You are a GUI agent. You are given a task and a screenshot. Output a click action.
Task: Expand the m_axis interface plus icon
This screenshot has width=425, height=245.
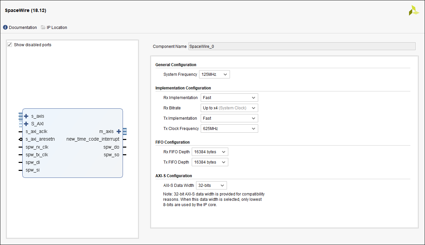coord(119,132)
